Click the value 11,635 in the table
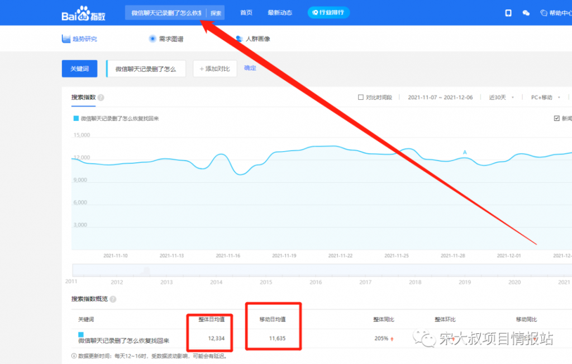 tap(277, 338)
